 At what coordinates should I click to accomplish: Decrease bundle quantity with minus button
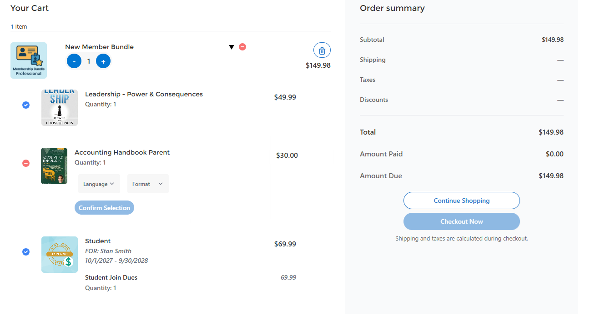coord(74,61)
